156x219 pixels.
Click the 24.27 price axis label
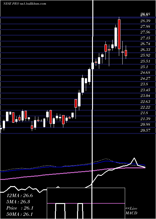pyautogui.click(x=145, y=78)
